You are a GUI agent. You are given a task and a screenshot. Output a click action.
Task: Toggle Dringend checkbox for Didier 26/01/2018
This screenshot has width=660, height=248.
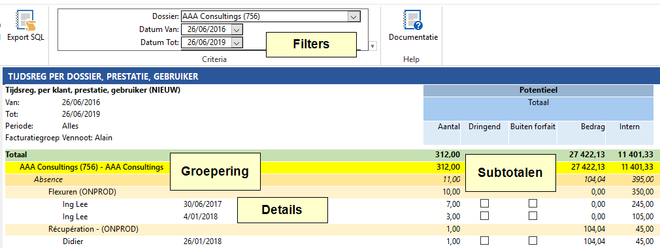484,241
